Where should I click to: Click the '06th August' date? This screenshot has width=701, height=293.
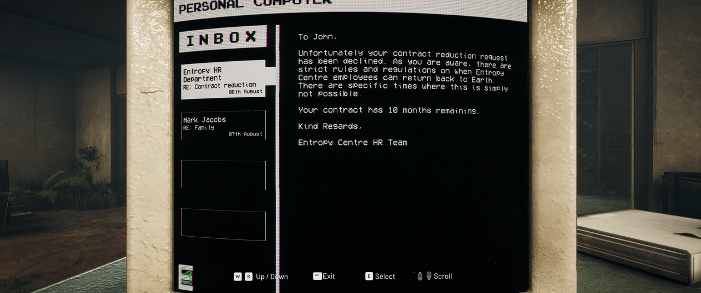245,92
